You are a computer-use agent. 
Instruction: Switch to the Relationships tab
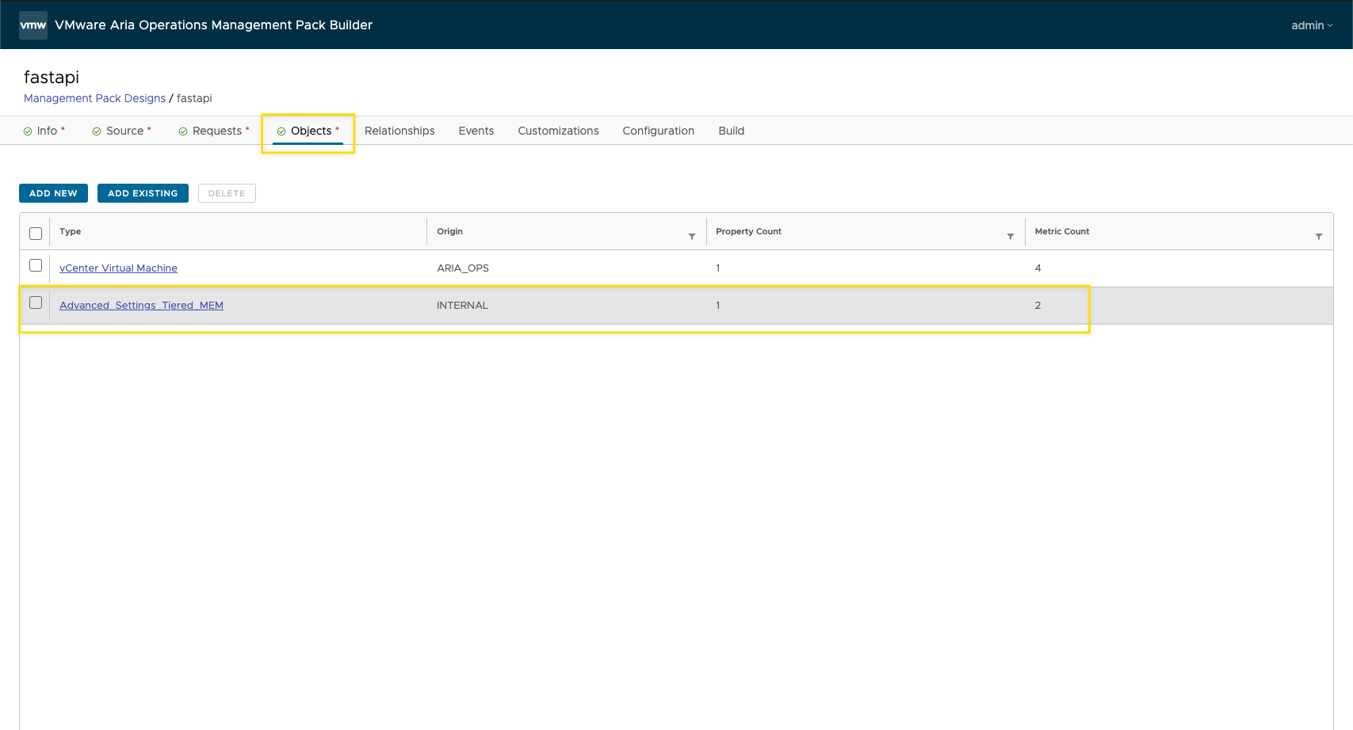click(x=399, y=131)
